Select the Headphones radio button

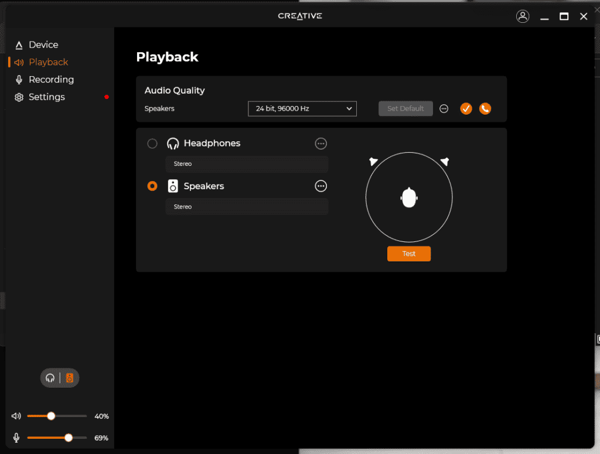[x=152, y=144]
